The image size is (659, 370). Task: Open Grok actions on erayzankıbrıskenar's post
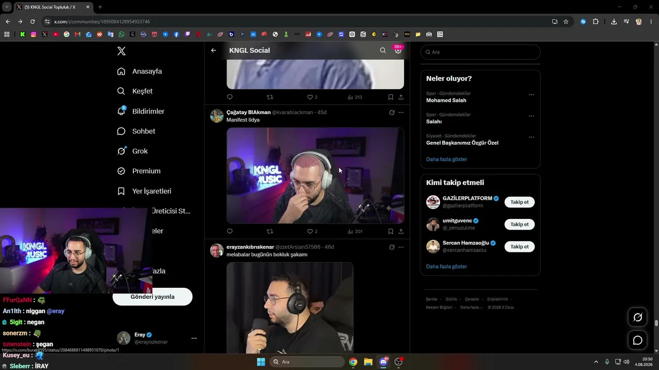(392, 247)
